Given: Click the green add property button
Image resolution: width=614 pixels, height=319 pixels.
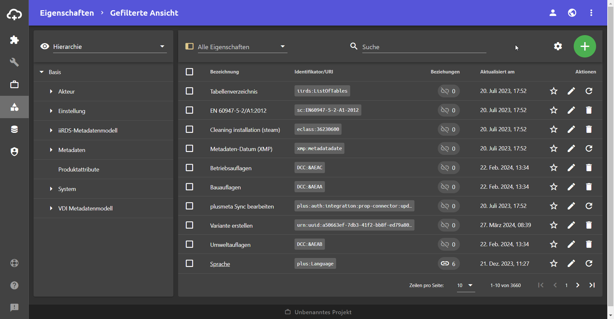Looking at the screenshot, I should pyautogui.click(x=585, y=46).
